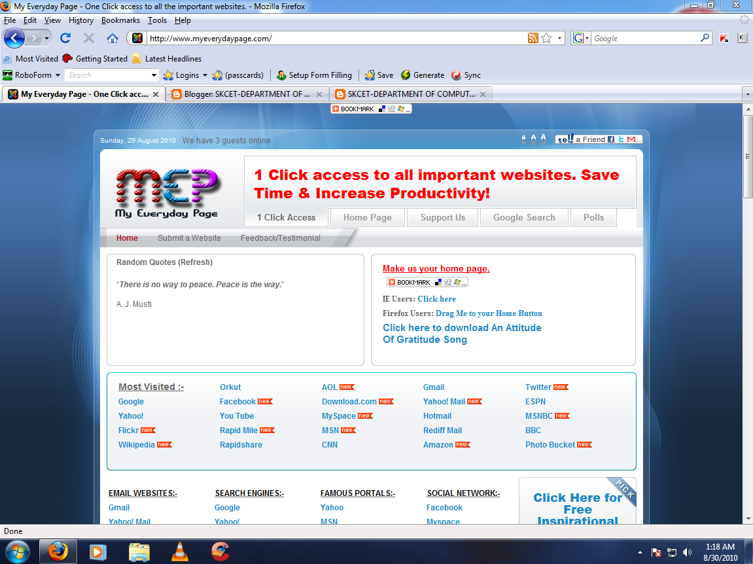The height and width of the screenshot is (564, 753).
Task: Share via Facebook icon in Tell a Friend
Action: pos(611,139)
